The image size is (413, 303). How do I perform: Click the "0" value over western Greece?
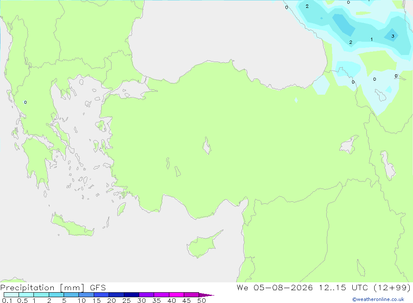coord(25,103)
